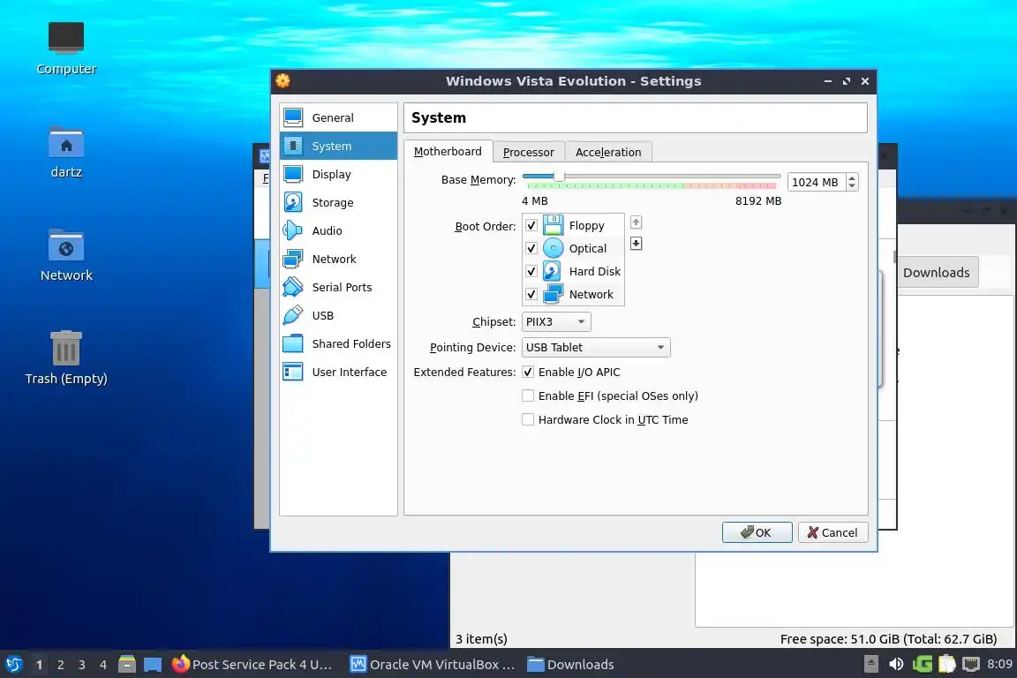
Task: Select the Optical boot device row
Action: (573, 248)
